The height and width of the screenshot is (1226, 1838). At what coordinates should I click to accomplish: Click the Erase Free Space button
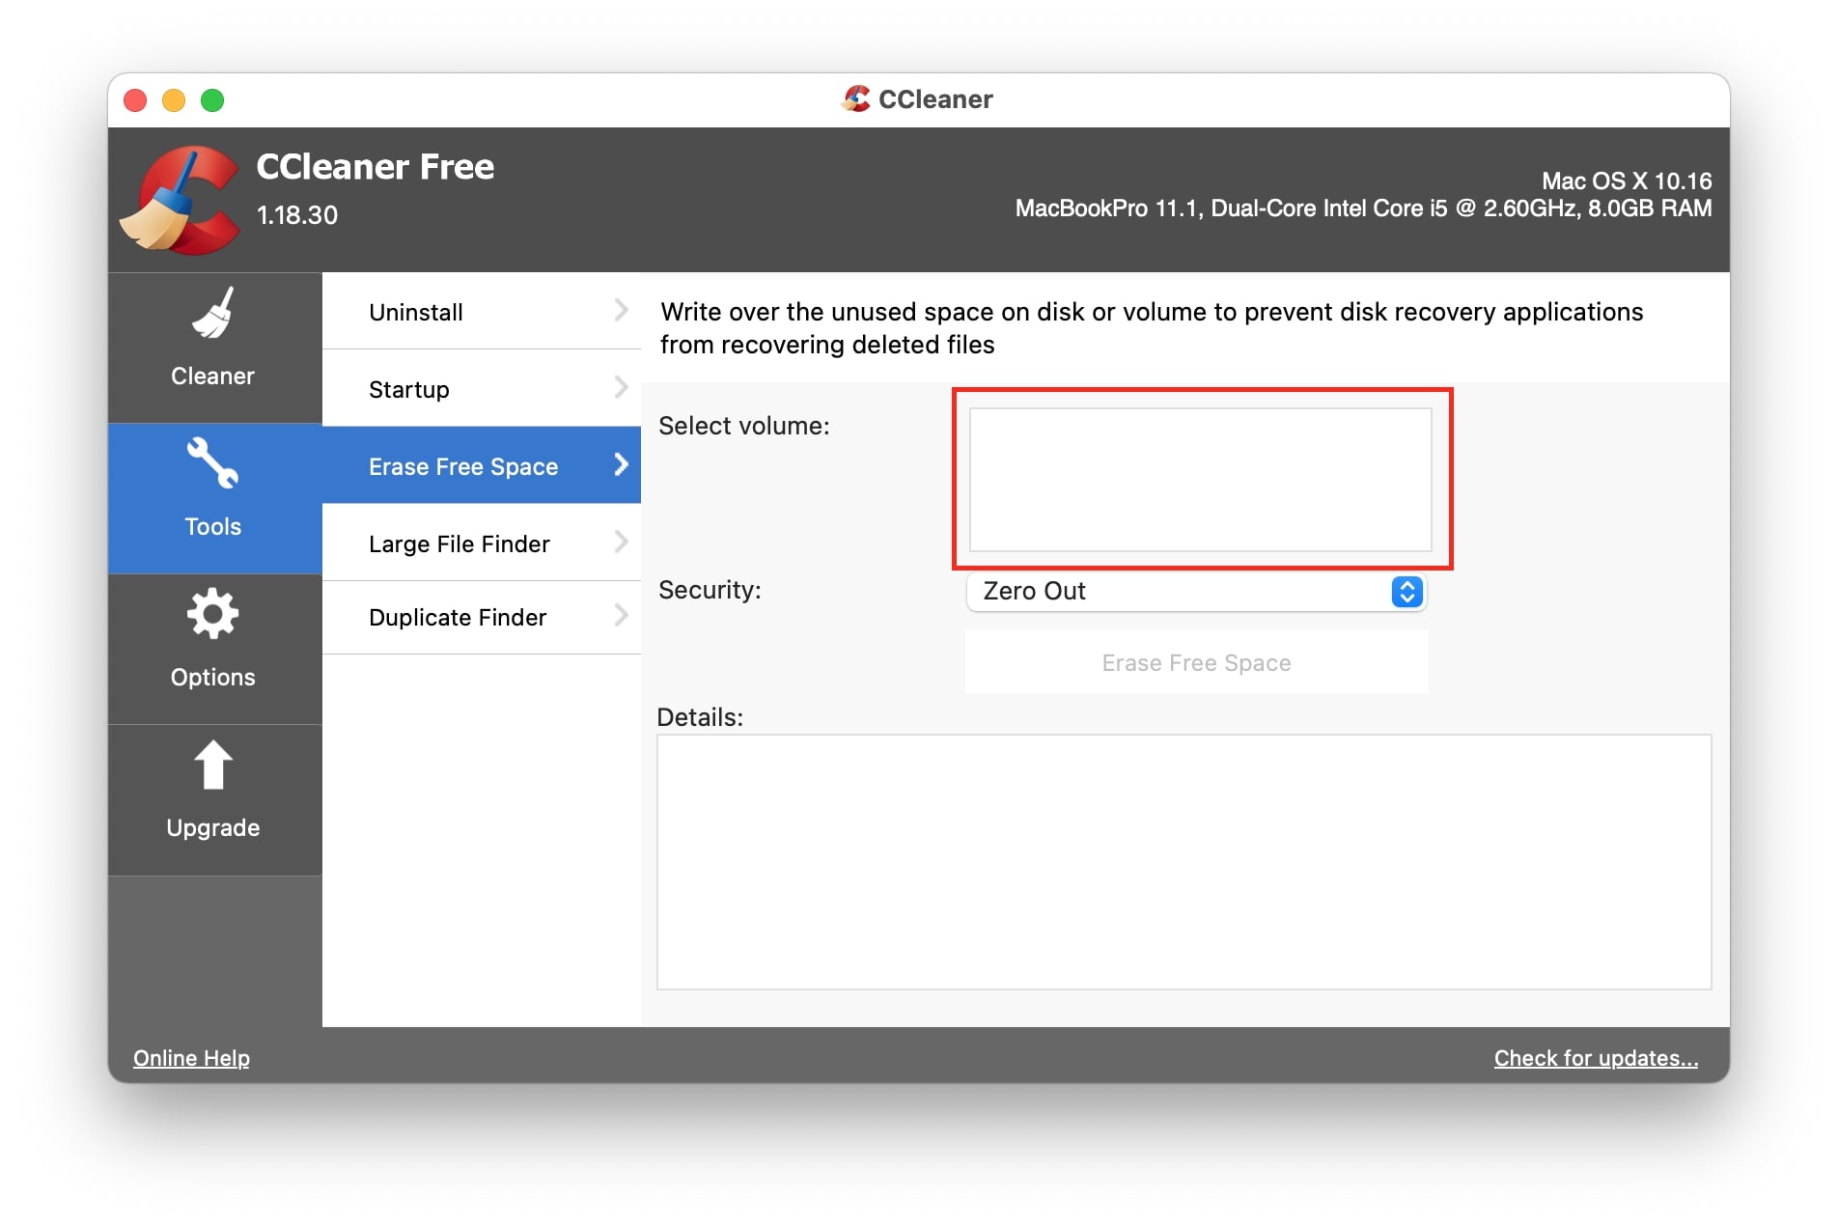[x=1196, y=662]
